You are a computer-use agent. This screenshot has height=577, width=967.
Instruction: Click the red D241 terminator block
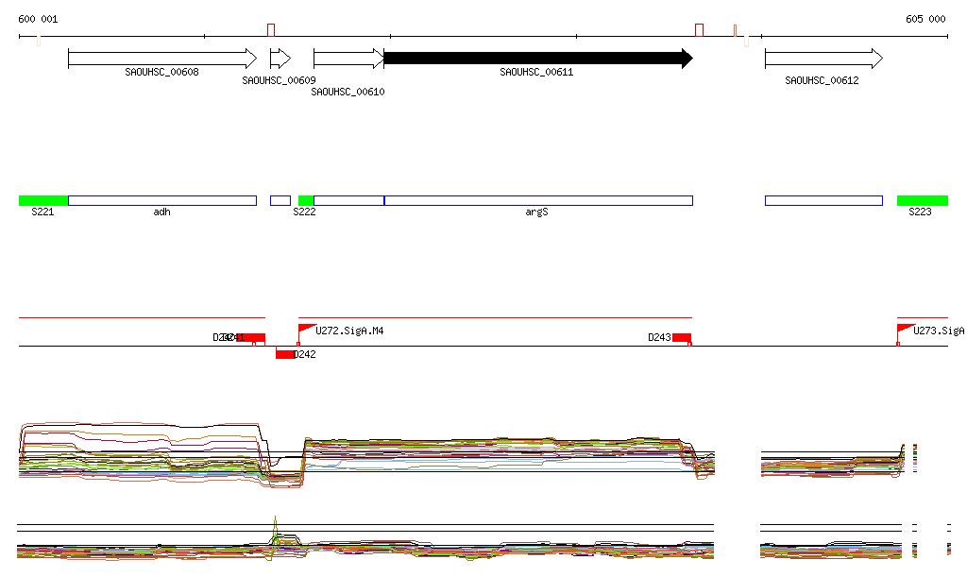click(251, 338)
